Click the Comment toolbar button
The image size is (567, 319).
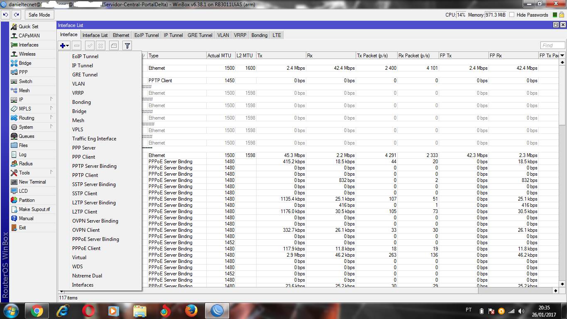coord(114,46)
